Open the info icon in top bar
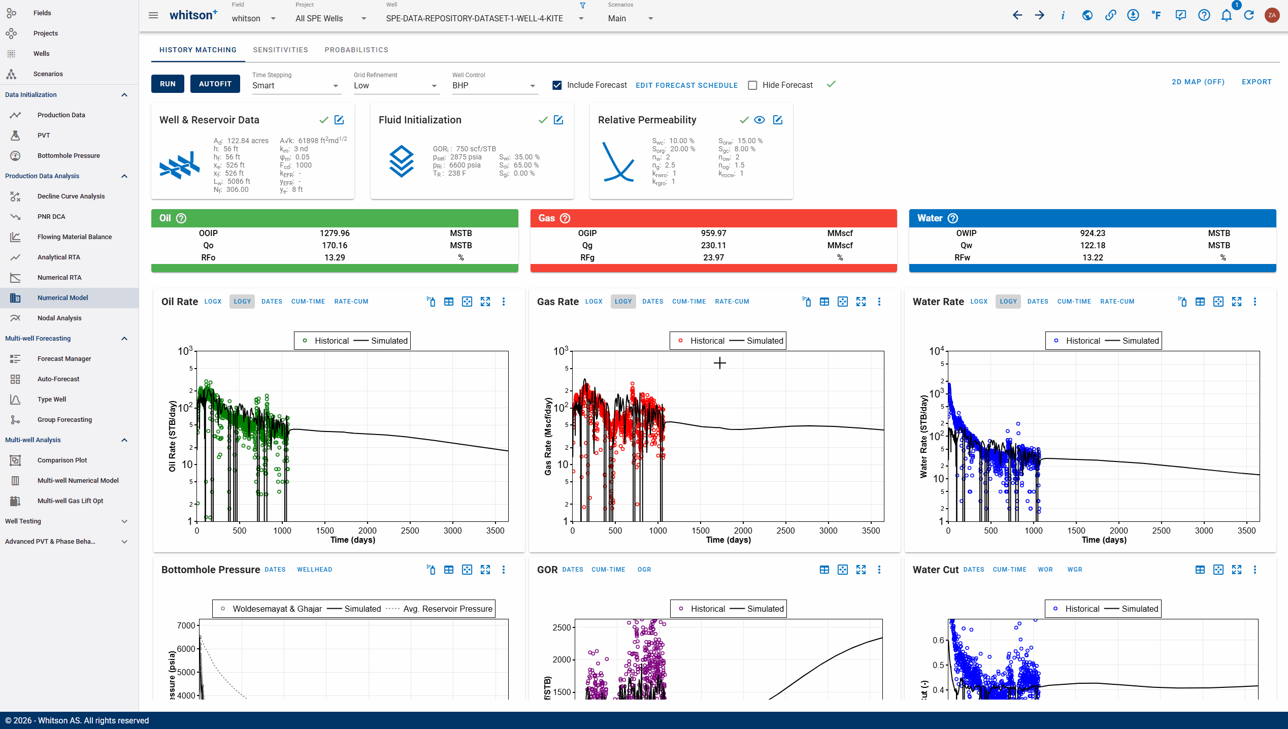This screenshot has width=1288, height=729. point(1063,15)
